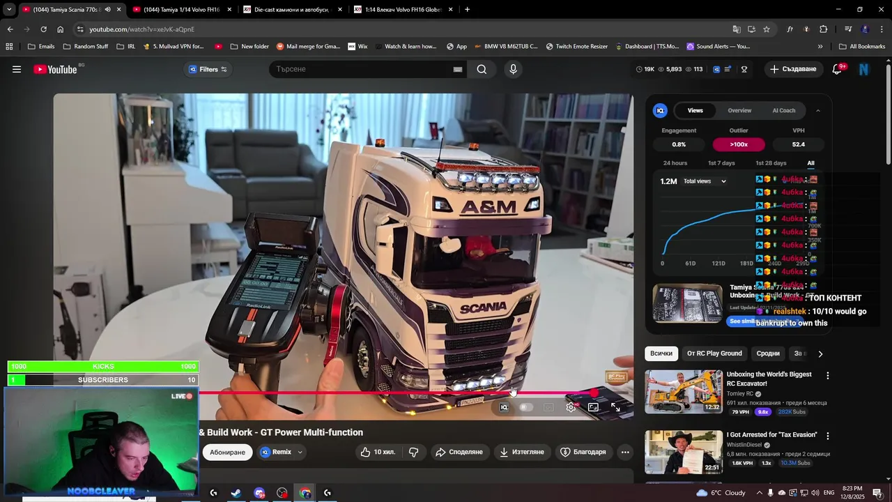Click the magnifier search button
892x502 pixels.
coord(482,69)
